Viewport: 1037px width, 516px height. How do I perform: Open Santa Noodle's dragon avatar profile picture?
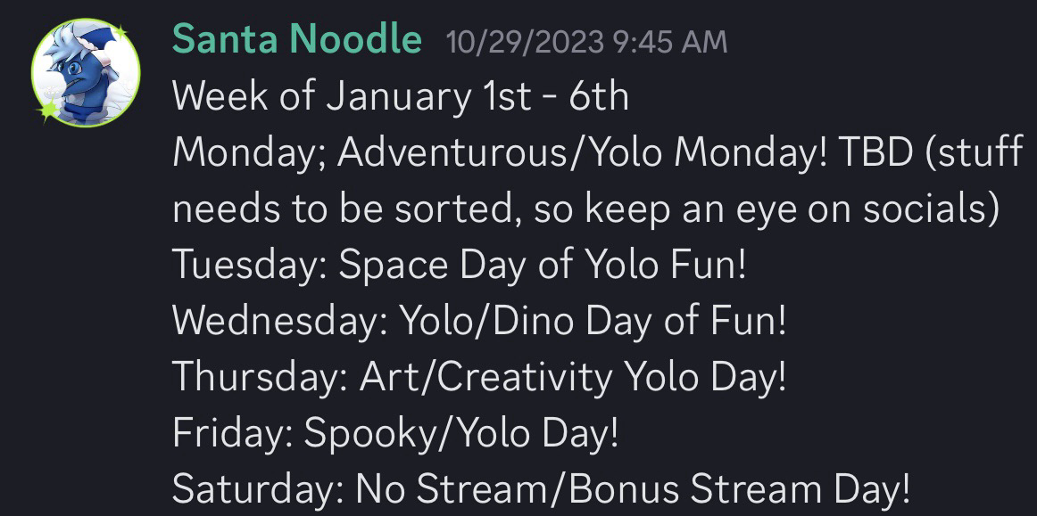pyautogui.click(x=86, y=73)
